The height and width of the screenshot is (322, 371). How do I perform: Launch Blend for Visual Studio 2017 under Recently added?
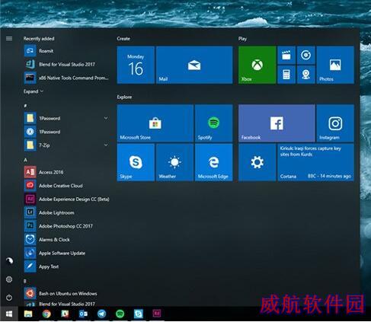click(66, 64)
